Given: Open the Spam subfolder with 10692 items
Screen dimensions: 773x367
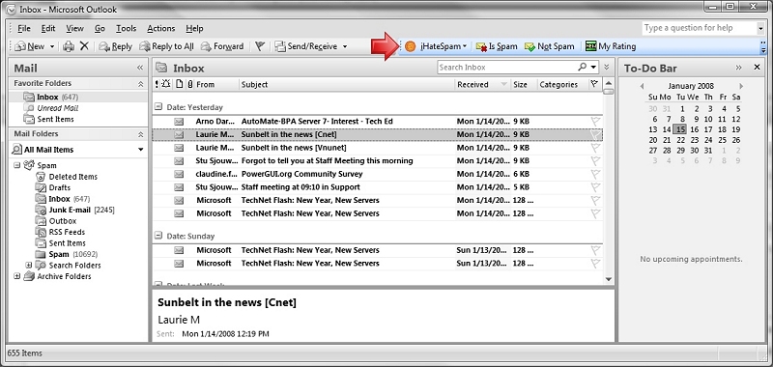Looking at the screenshot, I should click(67, 254).
